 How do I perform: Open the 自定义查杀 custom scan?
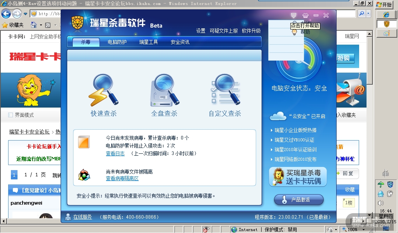[225, 95]
